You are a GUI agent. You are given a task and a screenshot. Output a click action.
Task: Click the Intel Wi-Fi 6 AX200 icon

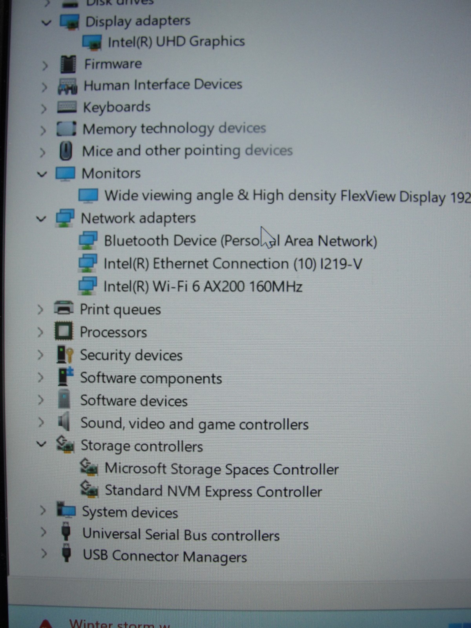pos(88,287)
